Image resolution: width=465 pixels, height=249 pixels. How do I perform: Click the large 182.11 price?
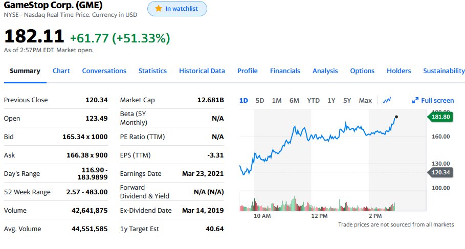pyautogui.click(x=34, y=36)
